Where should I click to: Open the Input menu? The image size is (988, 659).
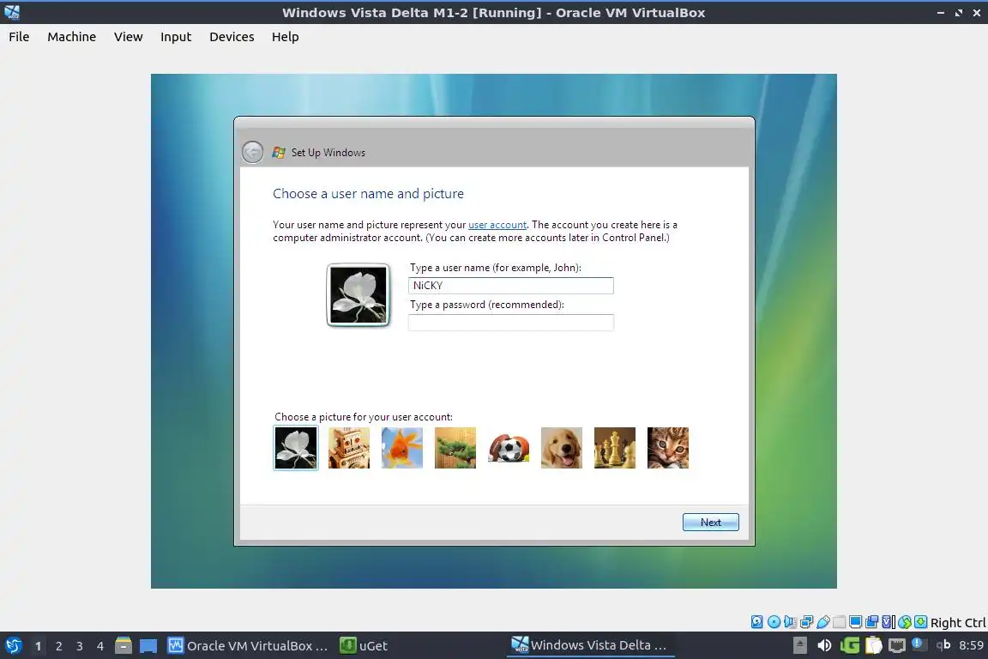[176, 37]
